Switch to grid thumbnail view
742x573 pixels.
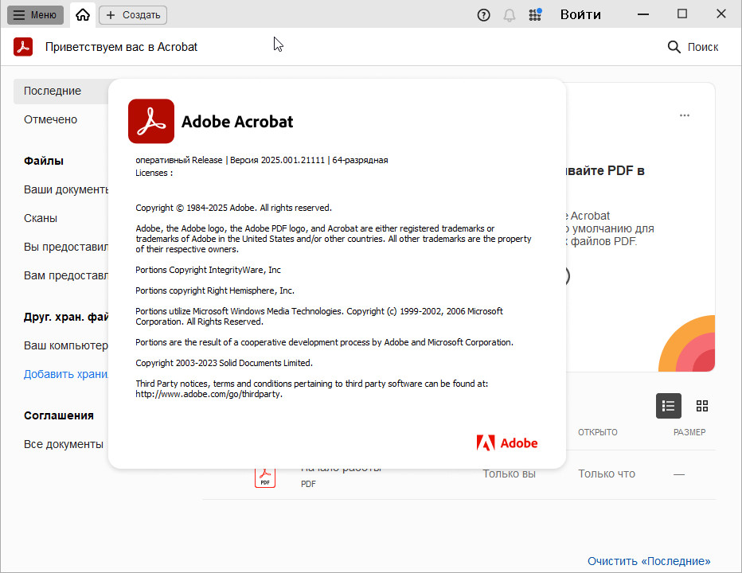click(701, 406)
